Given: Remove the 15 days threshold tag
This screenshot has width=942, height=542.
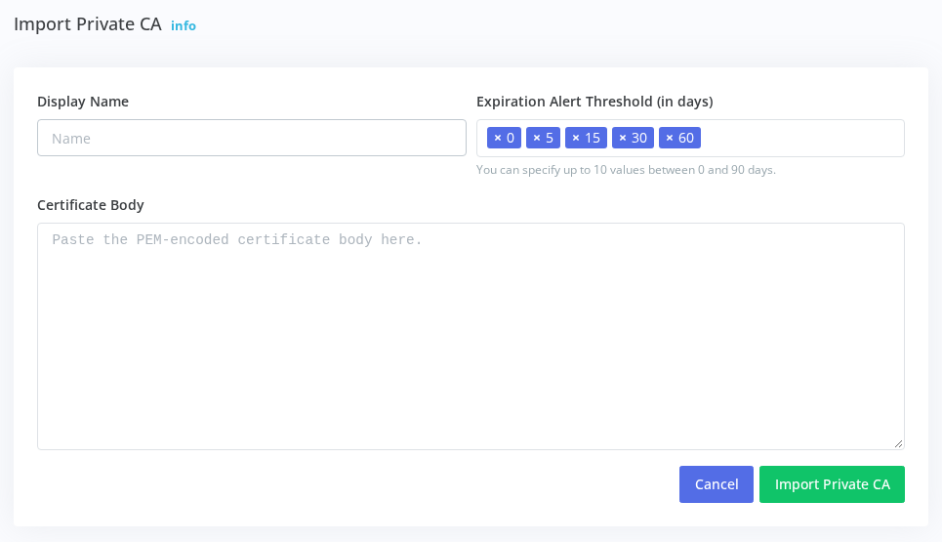Looking at the screenshot, I should 576,139.
